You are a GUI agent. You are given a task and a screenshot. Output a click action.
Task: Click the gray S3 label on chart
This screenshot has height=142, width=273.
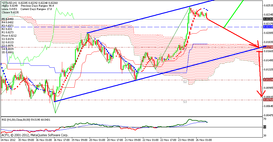[185, 102]
